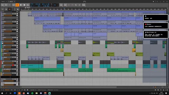
Task: Switch to the MIX view
Action: click(12, 90)
